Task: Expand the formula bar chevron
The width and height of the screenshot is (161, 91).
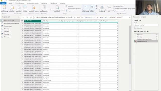Action: click(x=130, y=18)
